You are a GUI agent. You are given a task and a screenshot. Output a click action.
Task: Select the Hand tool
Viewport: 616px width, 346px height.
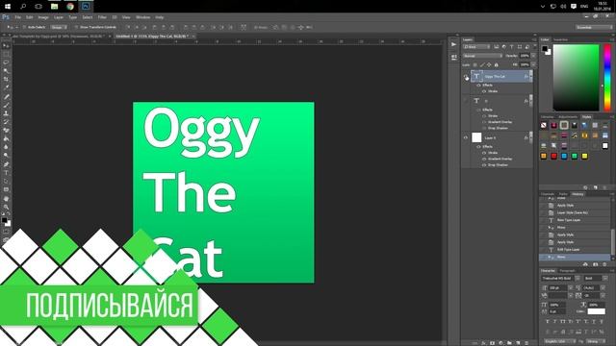[6, 199]
